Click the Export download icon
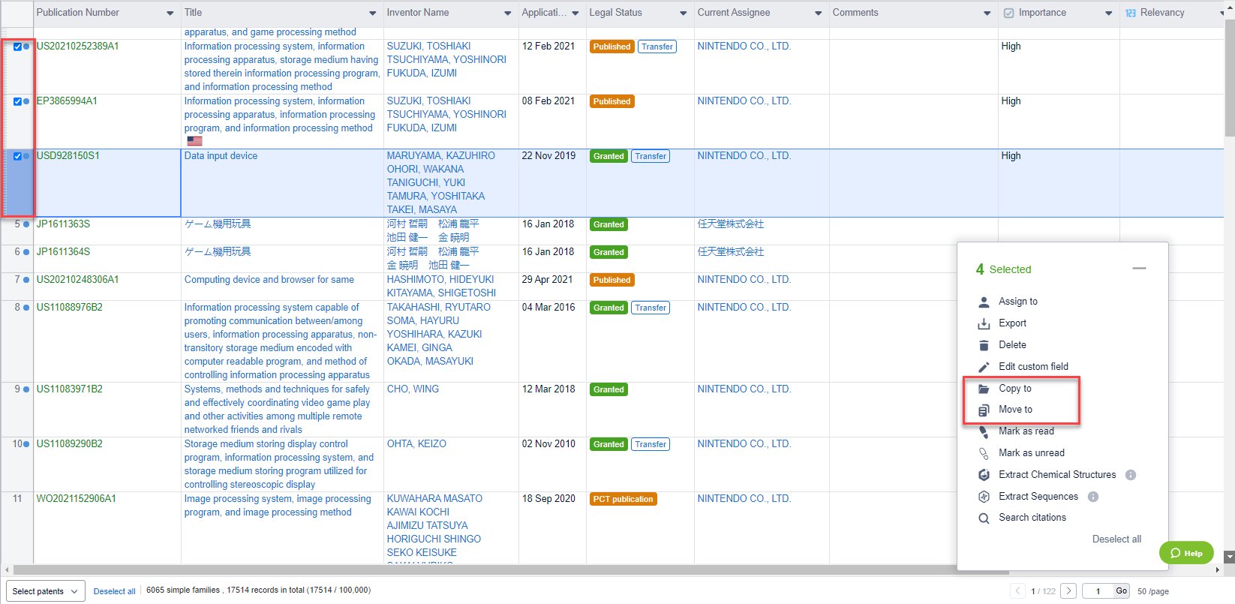1235x604 pixels. click(x=984, y=323)
